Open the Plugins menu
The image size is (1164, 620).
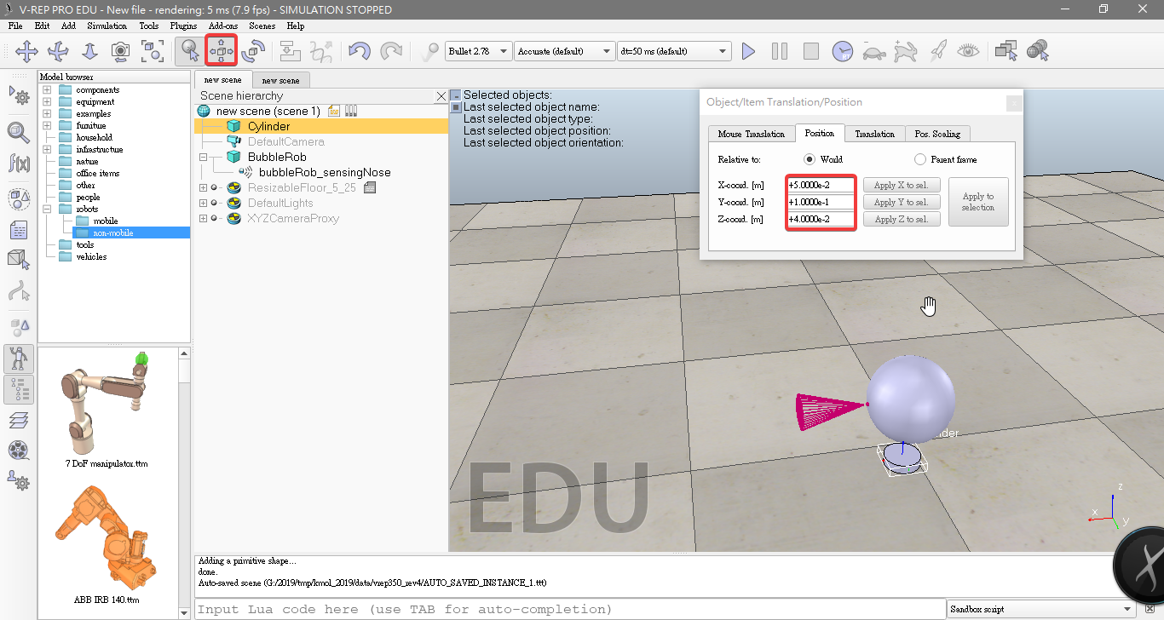[183, 26]
